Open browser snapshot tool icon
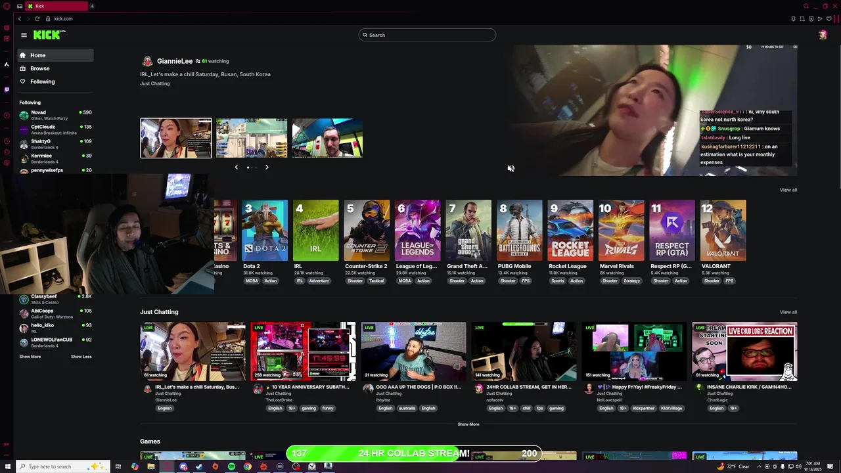The image size is (841, 473). 802,18
